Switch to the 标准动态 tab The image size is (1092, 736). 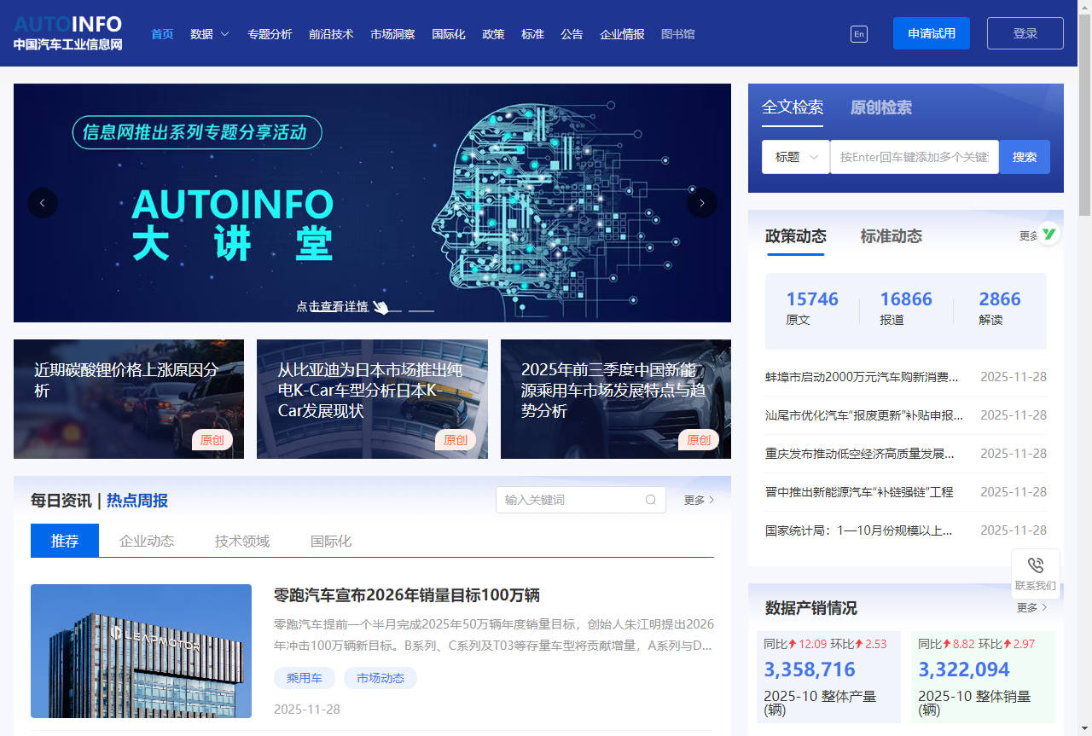click(x=890, y=236)
